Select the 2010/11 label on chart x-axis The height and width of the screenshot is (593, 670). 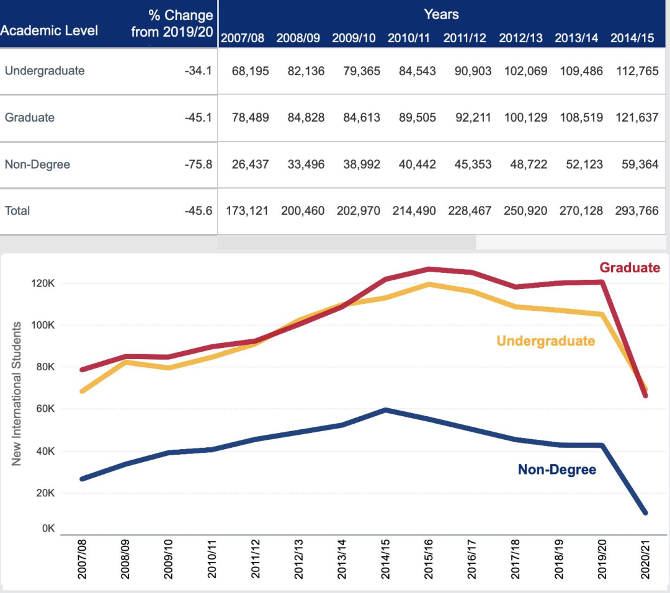click(x=212, y=560)
